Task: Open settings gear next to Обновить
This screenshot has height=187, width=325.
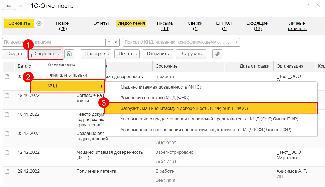Action: [x=39, y=23]
